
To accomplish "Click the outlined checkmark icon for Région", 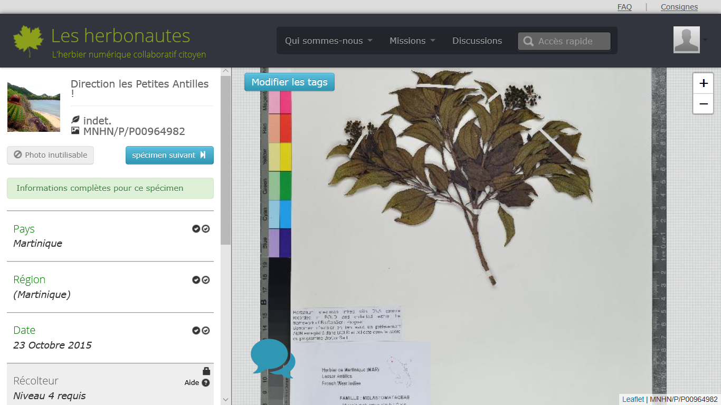I will coord(206,280).
